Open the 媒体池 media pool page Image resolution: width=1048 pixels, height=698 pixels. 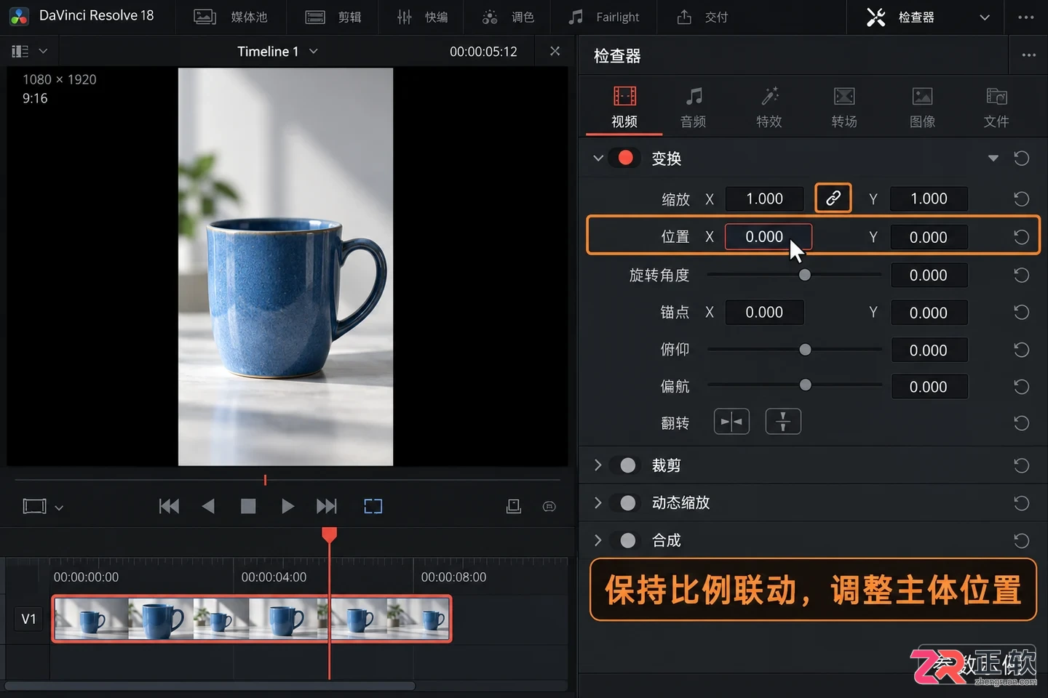tap(231, 17)
